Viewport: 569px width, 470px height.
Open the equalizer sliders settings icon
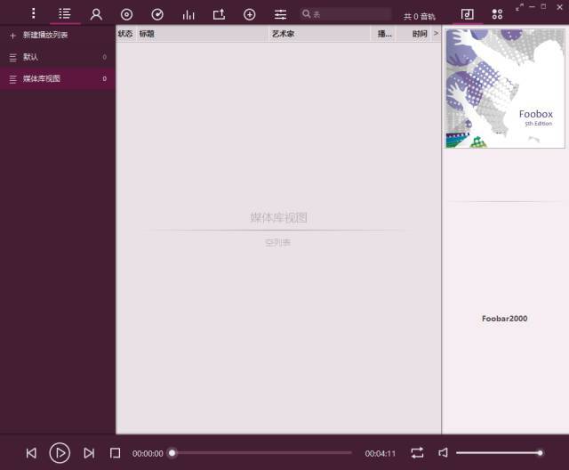tap(280, 14)
